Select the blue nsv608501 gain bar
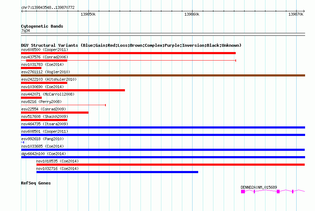This screenshot has height=211, width=315. point(163,135)
